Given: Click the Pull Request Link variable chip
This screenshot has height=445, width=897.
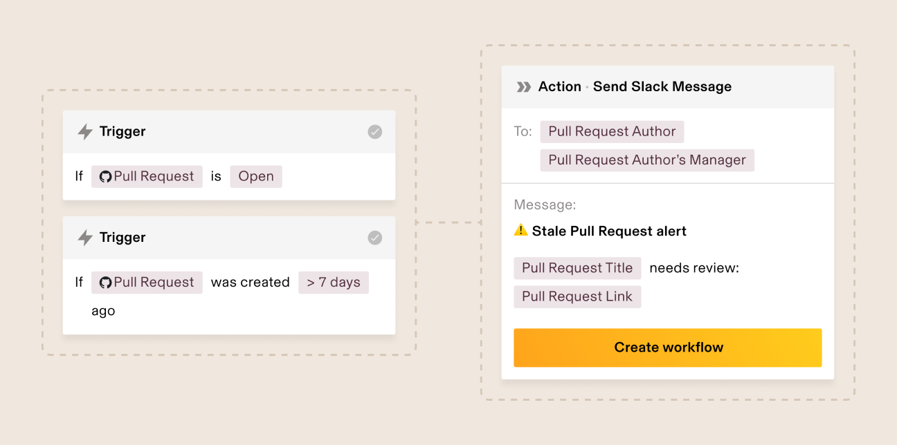Looking at the screenshot, I should 577,297.
